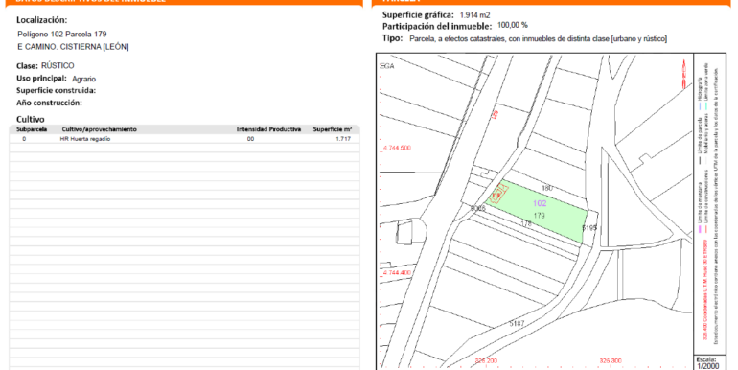Image resolution: width=738 pixels, height=370 pixels.
Task: Select the Polígono 102 Parcela 179 text
Action: [x=62, y=35]
